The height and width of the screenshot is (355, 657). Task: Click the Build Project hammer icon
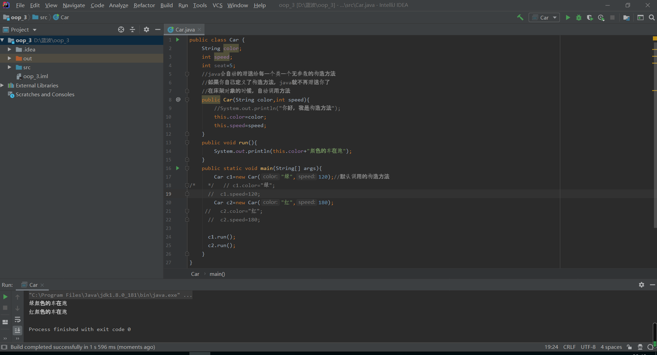click(520, 17)
